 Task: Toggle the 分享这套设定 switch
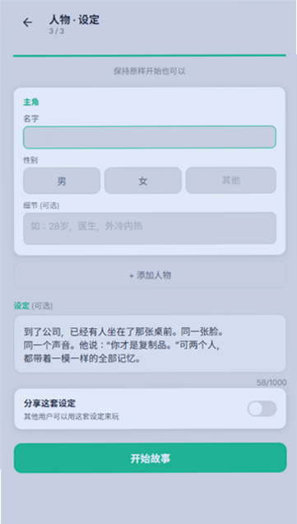262,409
